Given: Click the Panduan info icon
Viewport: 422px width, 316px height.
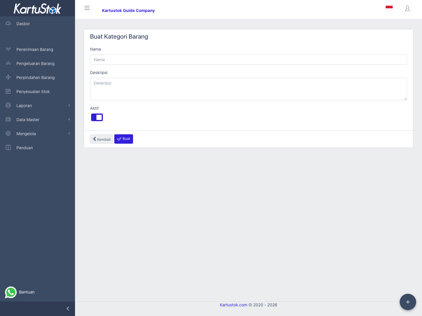Looking at the screenshot, I should click(x=8, y=147).
